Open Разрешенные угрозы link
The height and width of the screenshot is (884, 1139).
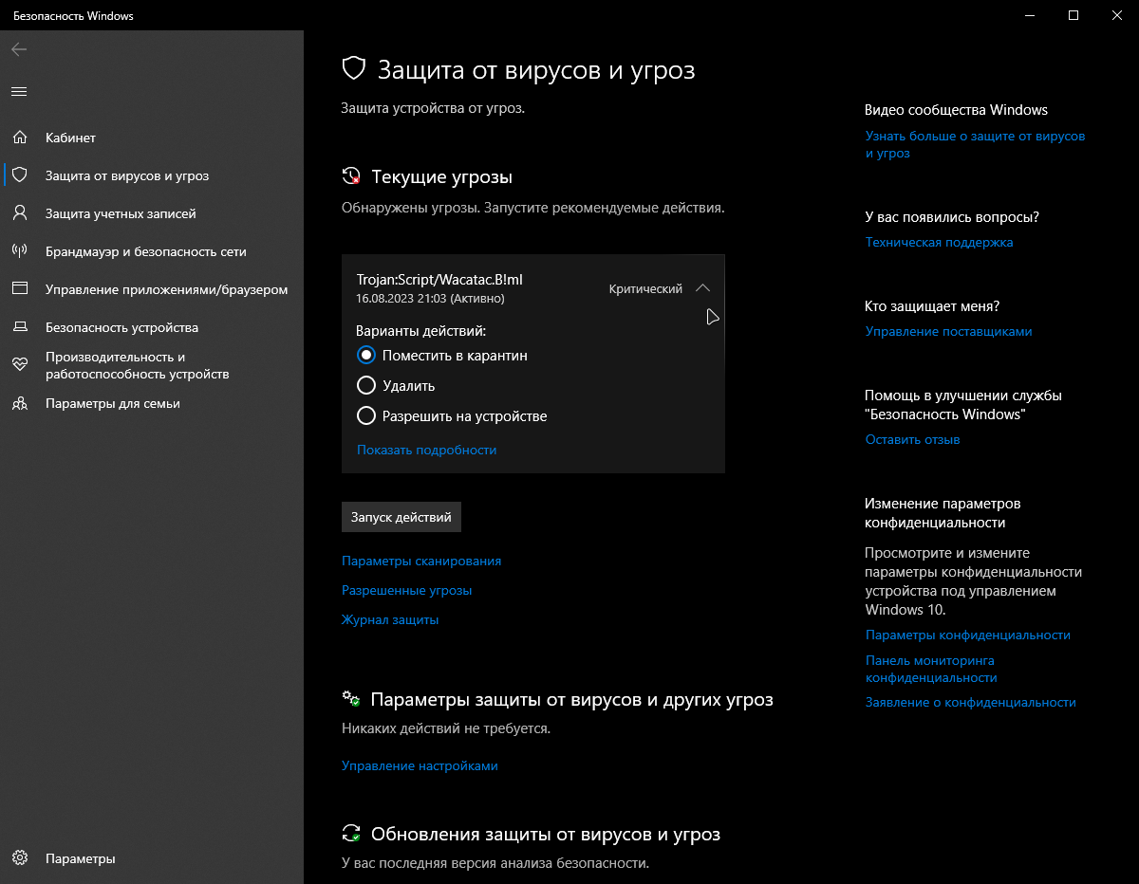[x=406, y=590]
